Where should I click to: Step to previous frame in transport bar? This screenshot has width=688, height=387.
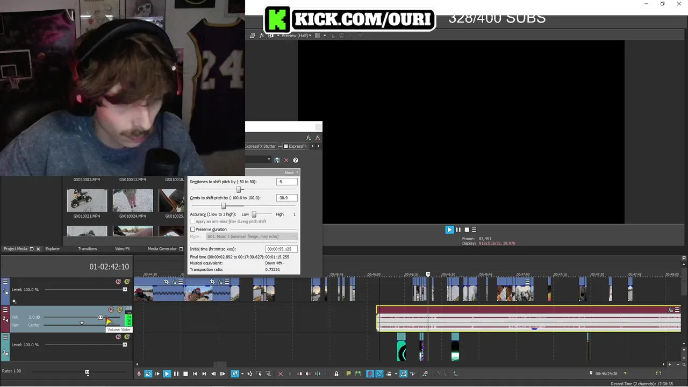[x=213, y=374]
